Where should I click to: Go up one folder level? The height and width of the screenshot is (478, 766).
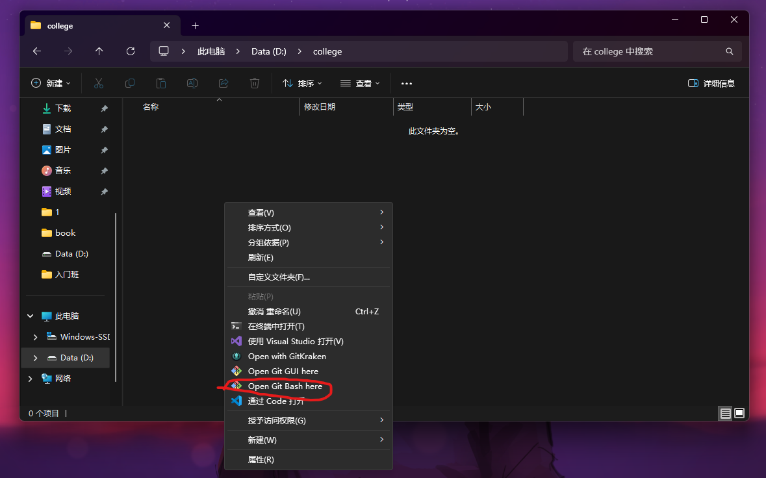[x=99, y=51]
